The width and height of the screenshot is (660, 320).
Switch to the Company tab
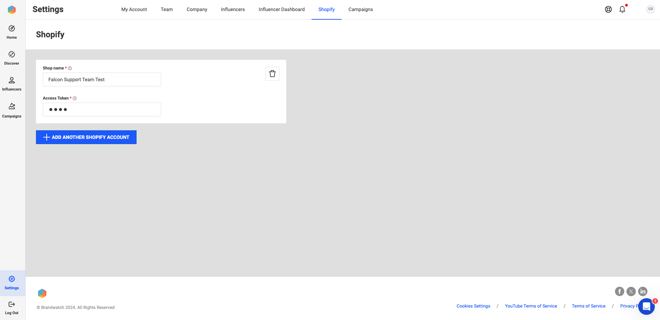coord(197,9)
